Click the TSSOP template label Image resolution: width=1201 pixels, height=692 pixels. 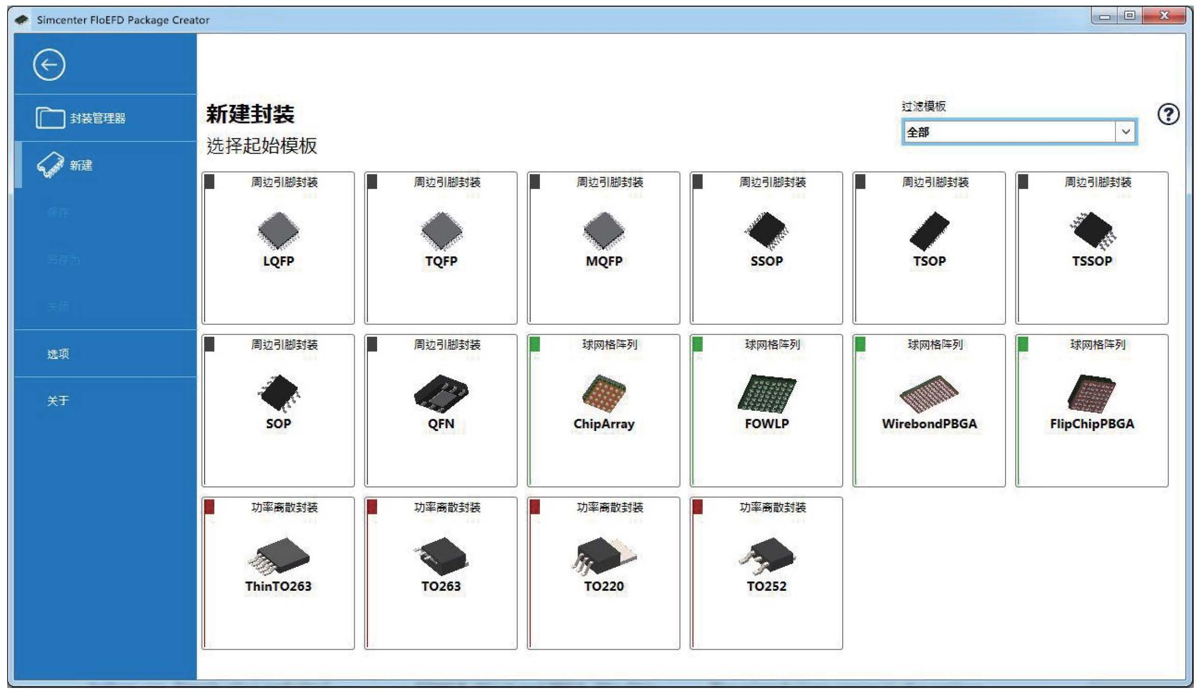[x=1092, y=261]
